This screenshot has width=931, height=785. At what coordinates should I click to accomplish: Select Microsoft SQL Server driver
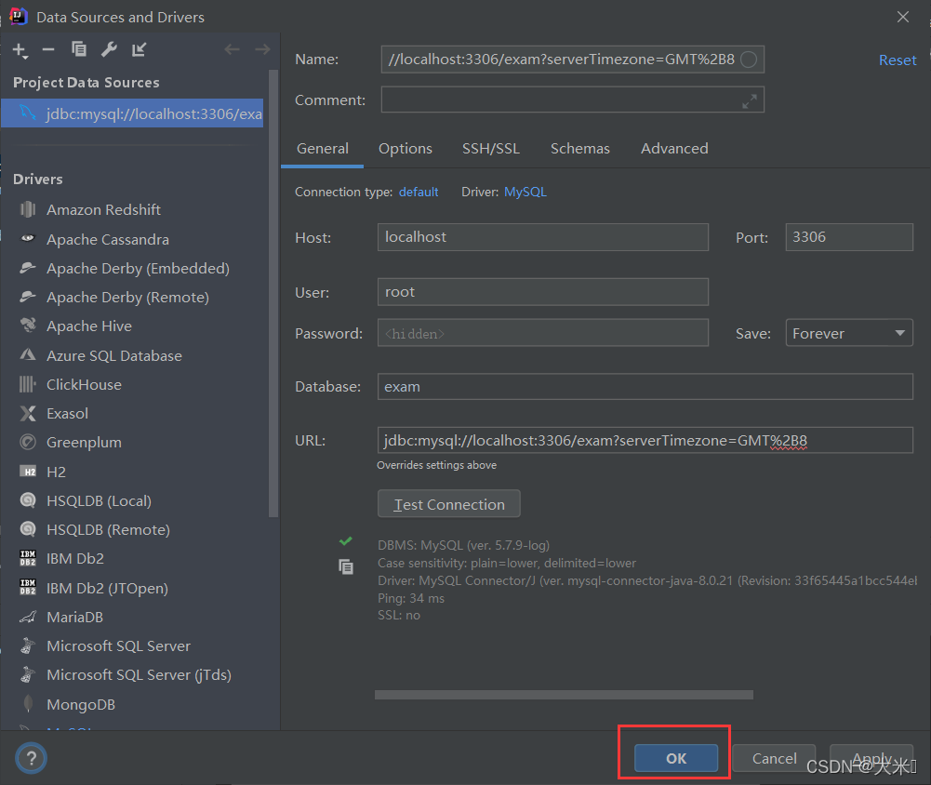point(118,646)
